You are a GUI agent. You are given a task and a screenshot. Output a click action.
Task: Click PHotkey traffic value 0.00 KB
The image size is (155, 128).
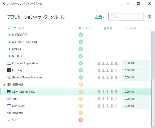[x=129, y=70]
